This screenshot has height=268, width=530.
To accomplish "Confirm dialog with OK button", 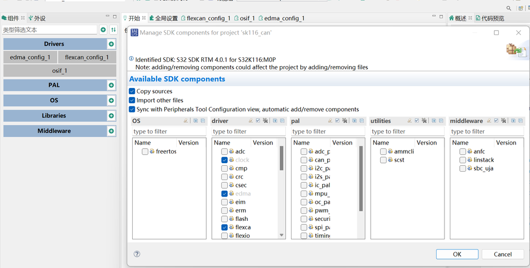I will pyautogui.click(x=457, y=254).
